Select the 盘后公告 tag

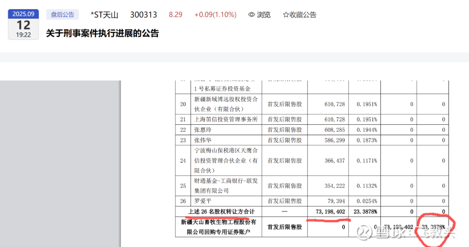(62, 15)
